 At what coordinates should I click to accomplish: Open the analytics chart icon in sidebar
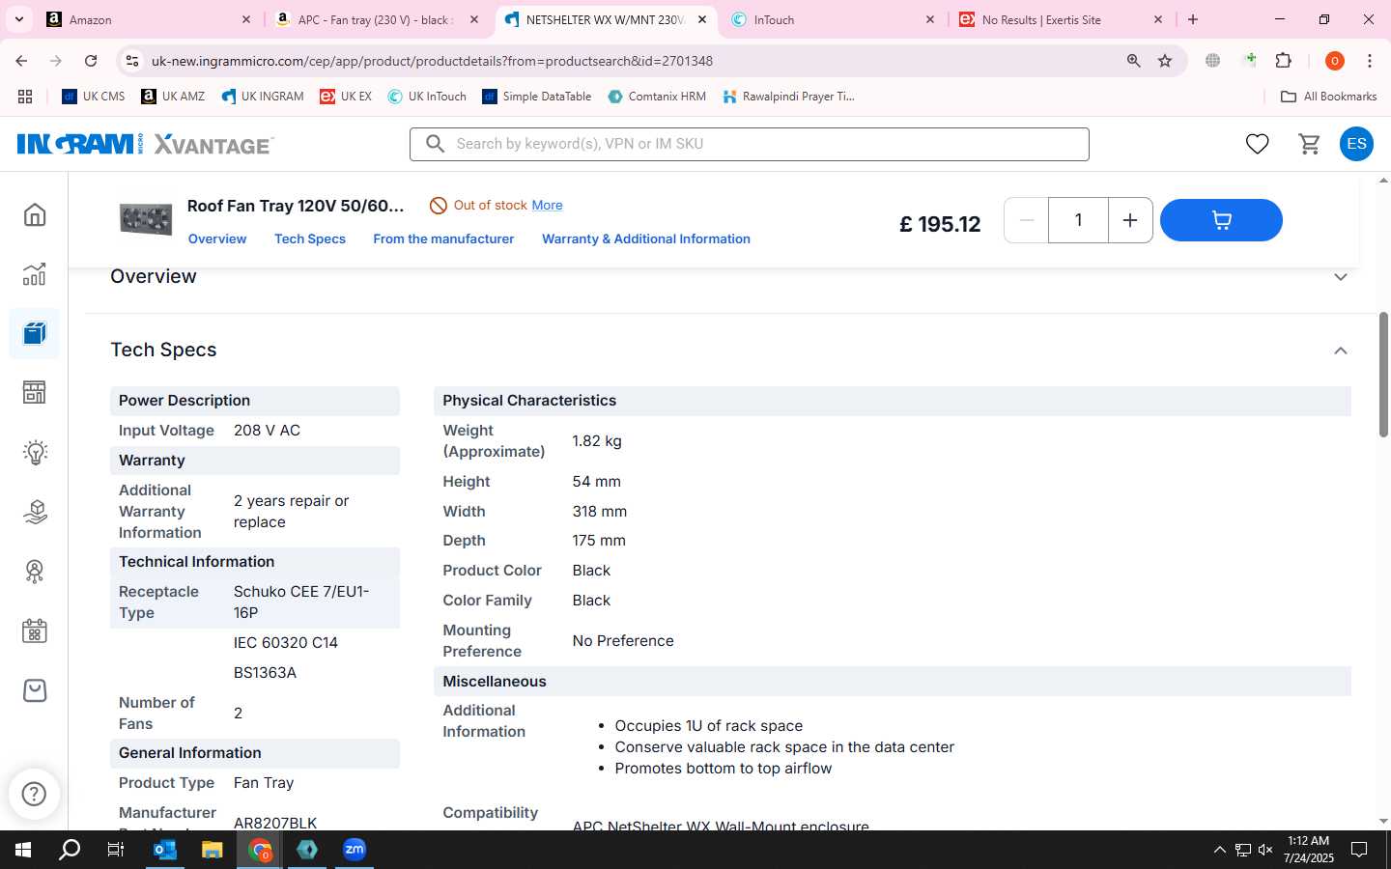point(35,274)
